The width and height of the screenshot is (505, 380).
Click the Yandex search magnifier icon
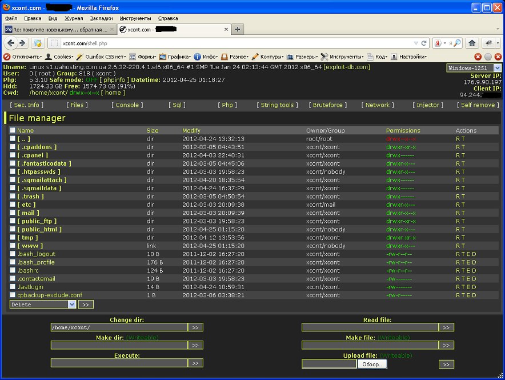coord(456,43)
